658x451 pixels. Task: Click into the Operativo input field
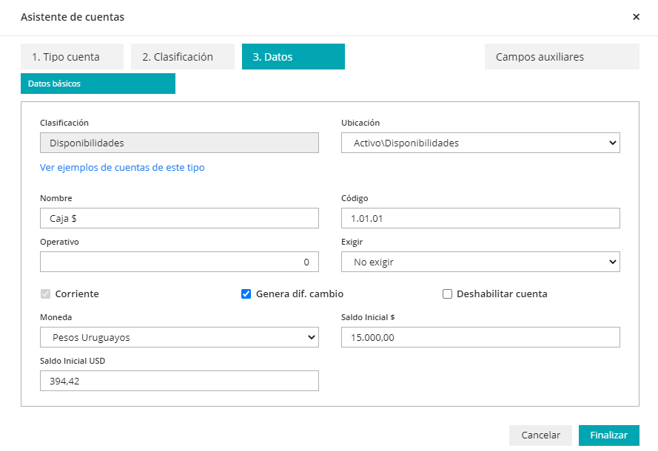click(179, 262)
